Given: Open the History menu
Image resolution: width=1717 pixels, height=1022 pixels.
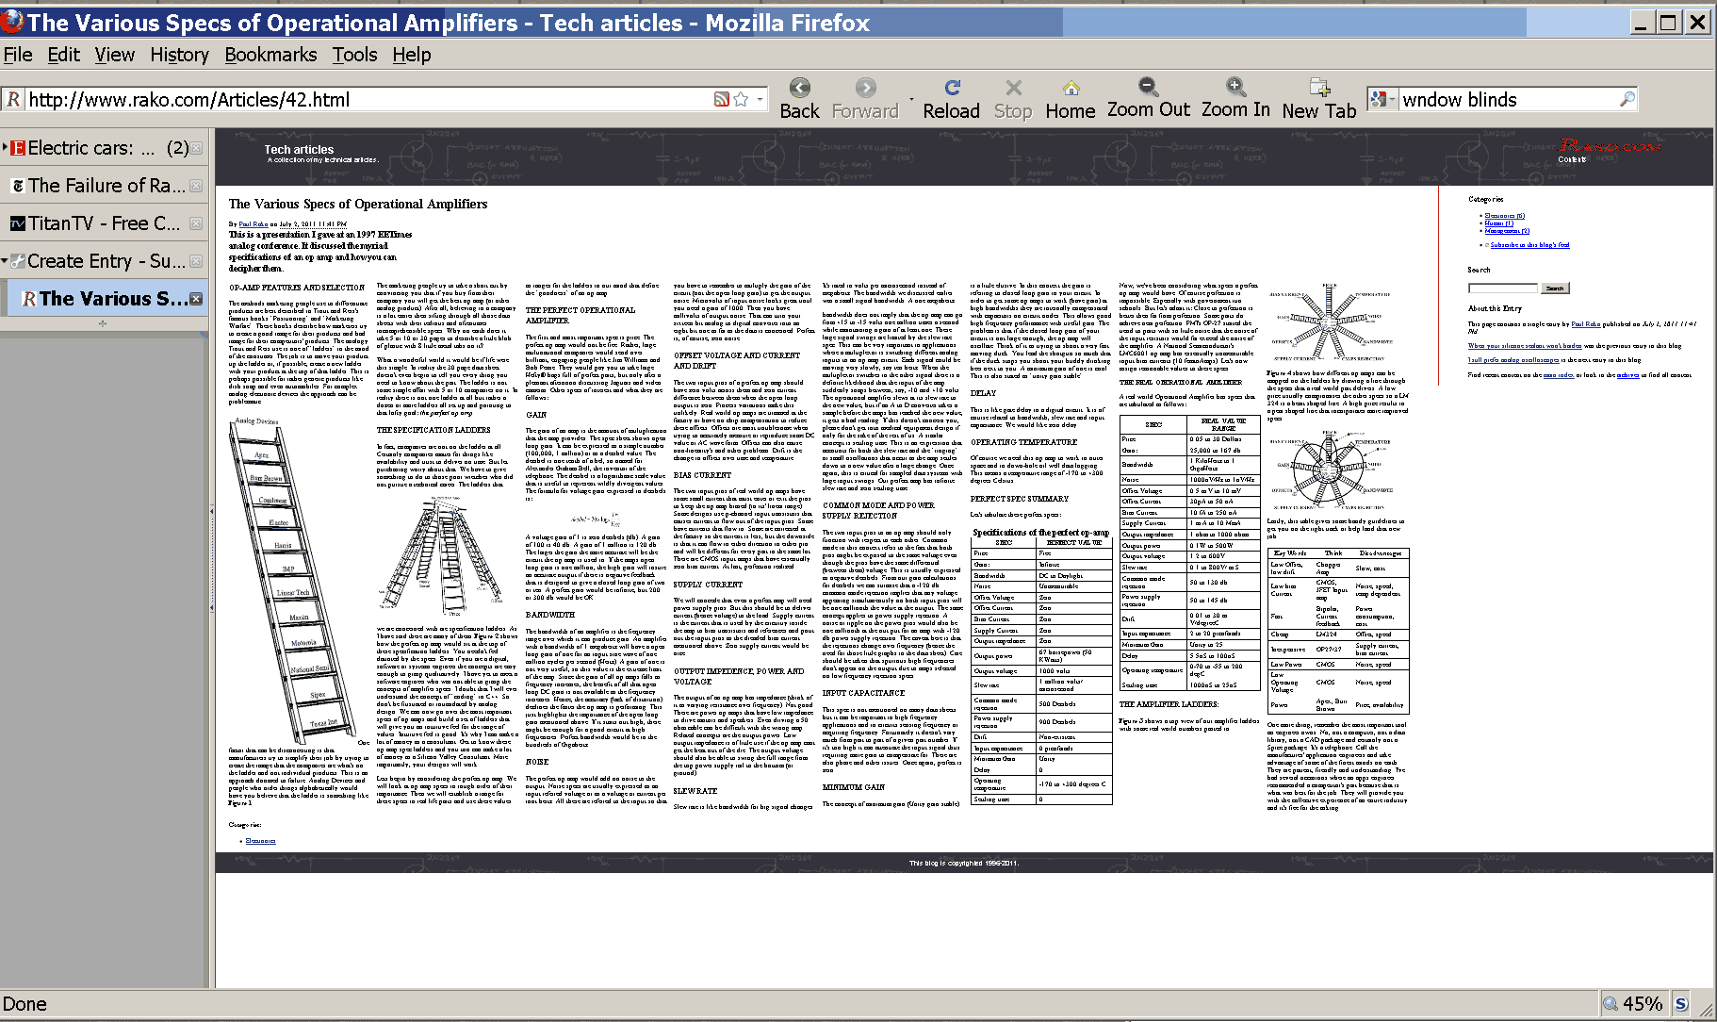Looking at the screenshot, I should point(179,55).
